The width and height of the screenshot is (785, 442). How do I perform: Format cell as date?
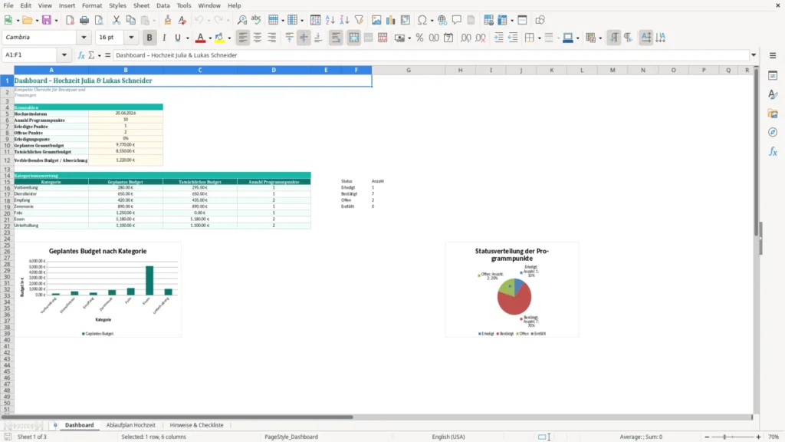point(448,38)
